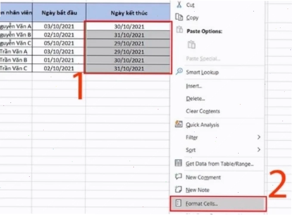Select end date 30/10/2021 for Nguyễn Văn A
This screenshot has height=215, width=292.
point(128,26)
